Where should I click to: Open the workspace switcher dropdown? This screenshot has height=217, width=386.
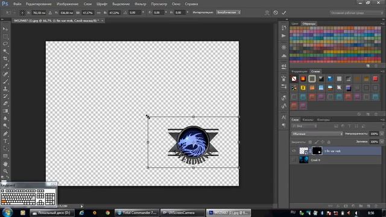click(x=356, y=13)
